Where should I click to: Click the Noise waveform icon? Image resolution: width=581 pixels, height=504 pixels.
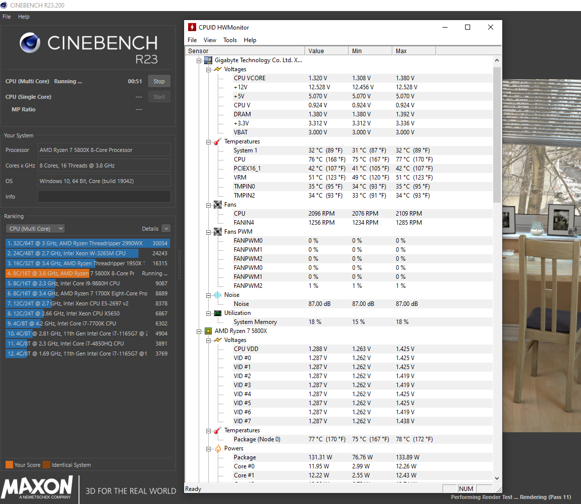pos(218,295)
